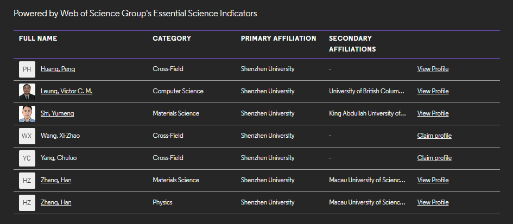The image size is (513, 224).
Task: Open Zhang, Han link in Materials Science row
Action: [x=56, y=180]
